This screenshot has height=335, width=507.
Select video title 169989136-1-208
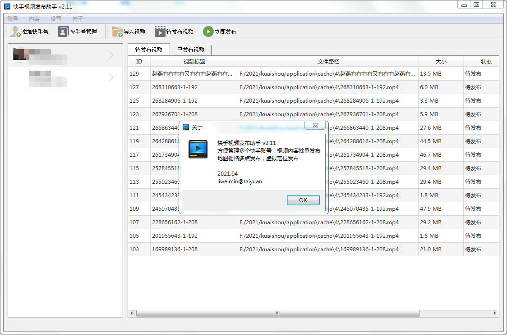tap(175, 249)
